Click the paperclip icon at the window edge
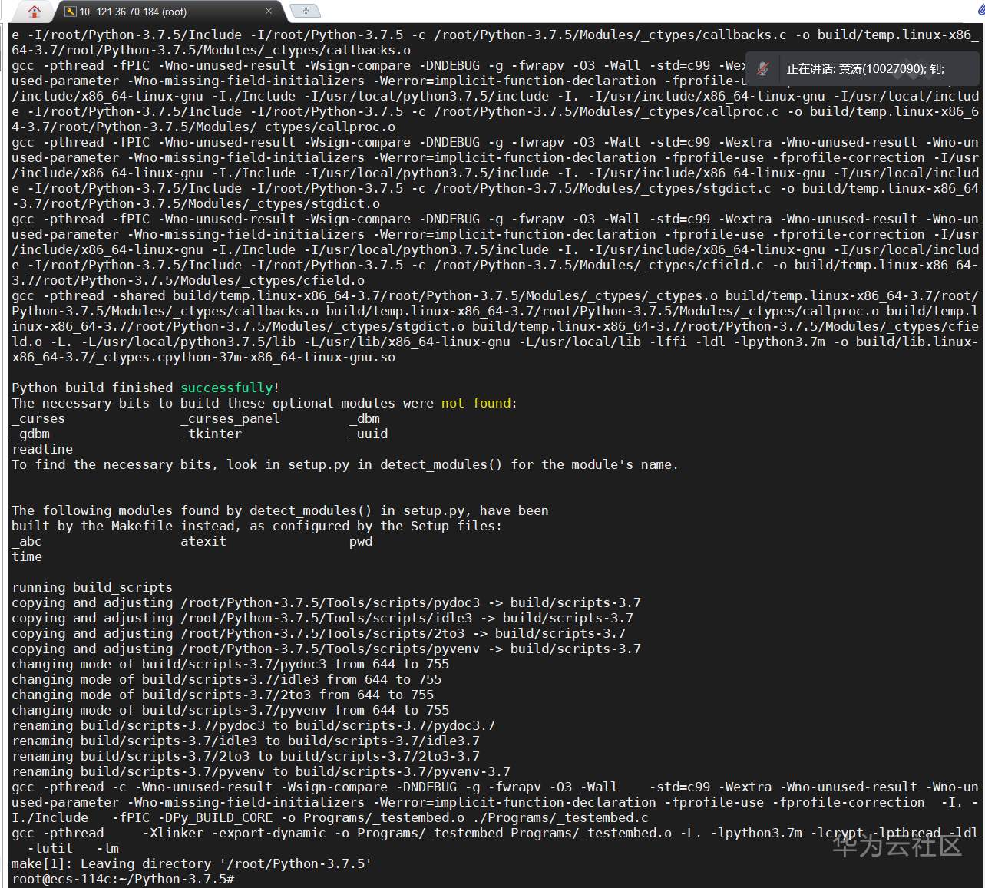This screenshot has width=985, height=888. (980, 11)
